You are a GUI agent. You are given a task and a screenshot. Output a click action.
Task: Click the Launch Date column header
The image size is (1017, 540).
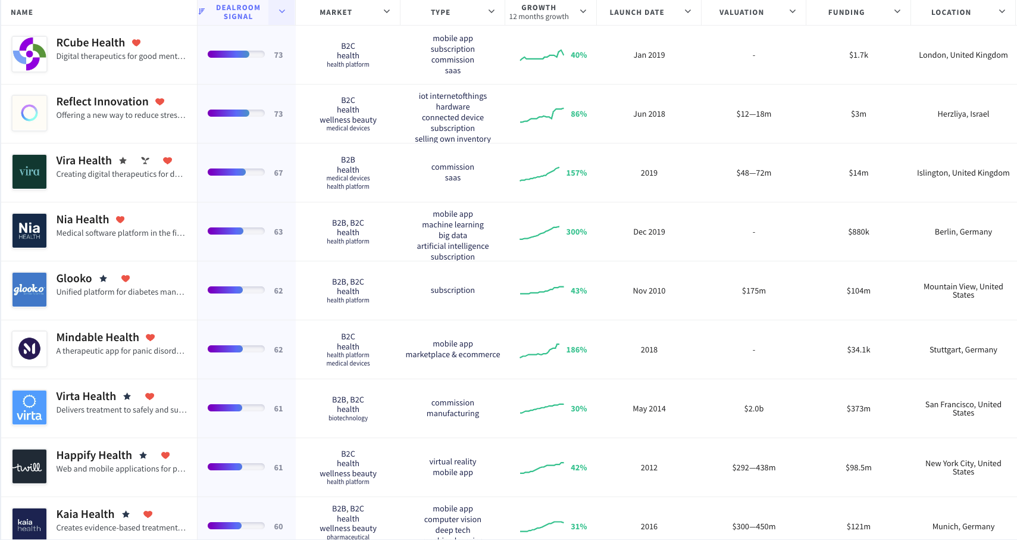point(636,12)
